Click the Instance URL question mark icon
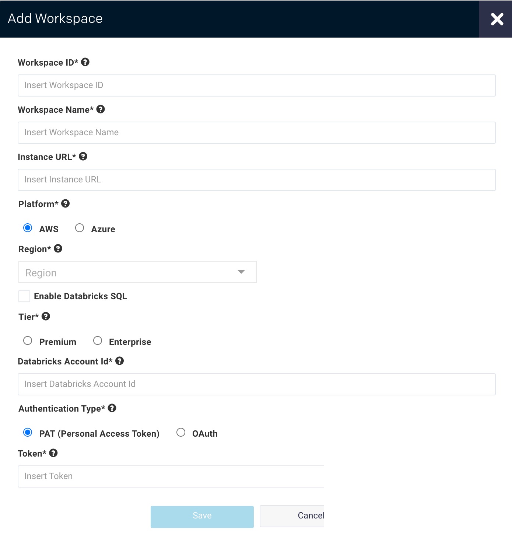The width and height of the screenshot is (512, 545). click(x=83, y=157)
